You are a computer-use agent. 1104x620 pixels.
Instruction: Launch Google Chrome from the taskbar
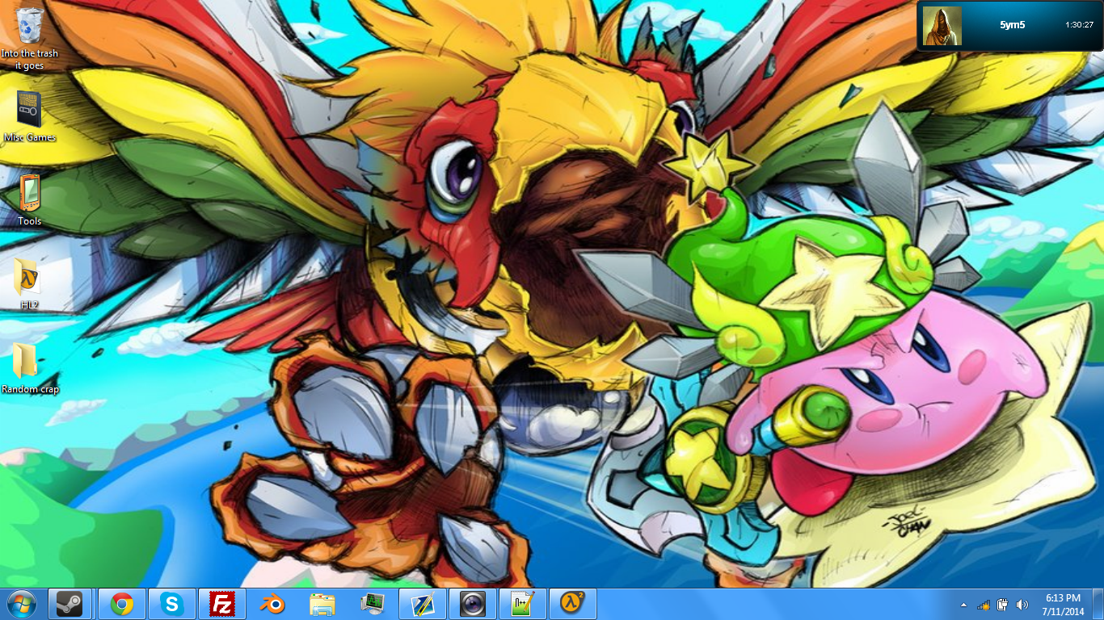click(122, 604)
